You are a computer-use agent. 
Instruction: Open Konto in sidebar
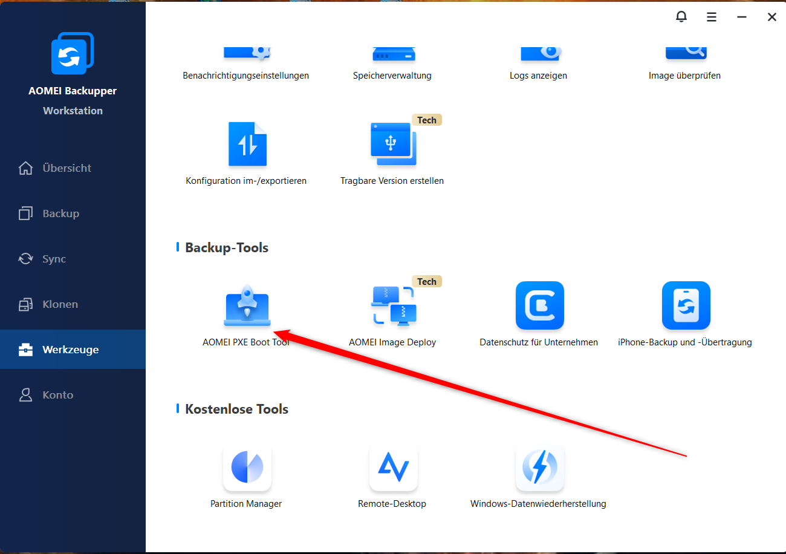pyautogui.click(x=73, y=395)
